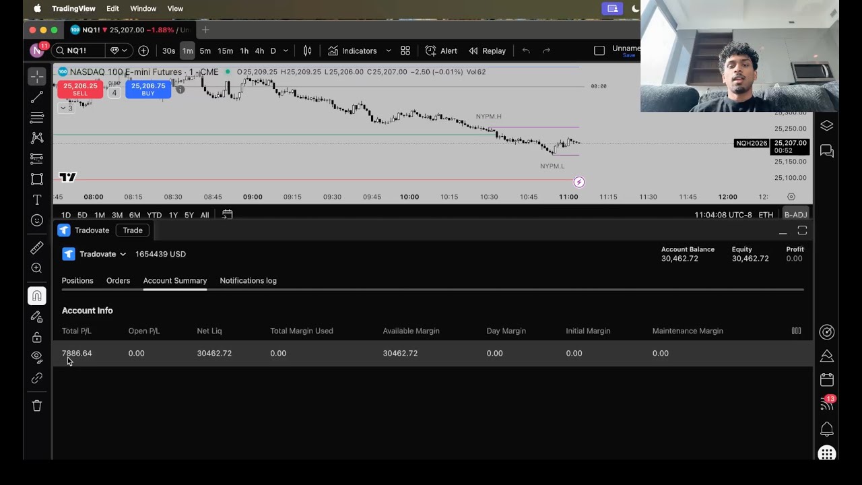Switch to the Notifications log tab
Screen dimensions: 862x485
pos(248,280)
